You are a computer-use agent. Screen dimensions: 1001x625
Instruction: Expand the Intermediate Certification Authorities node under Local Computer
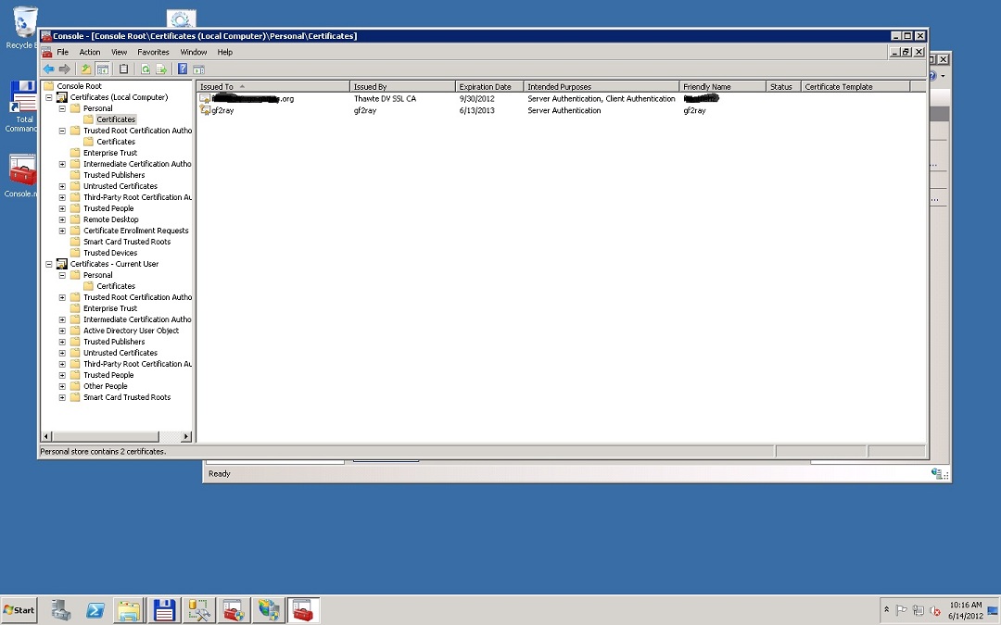click(62, 164)
